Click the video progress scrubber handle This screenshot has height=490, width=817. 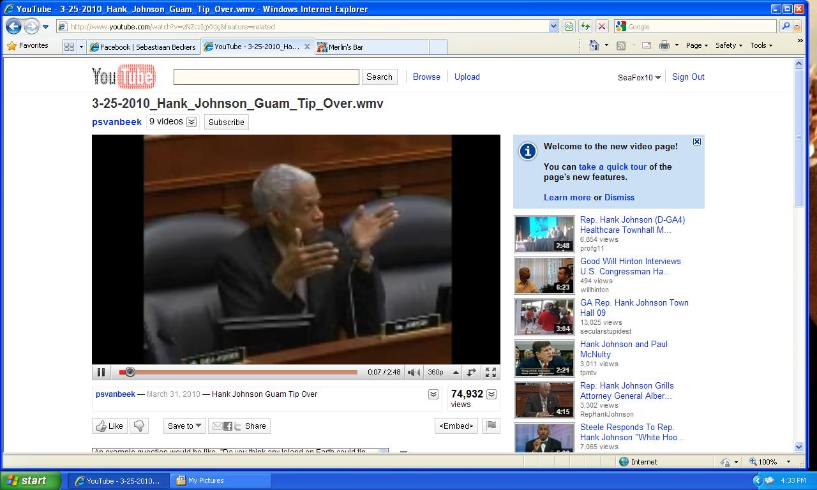[x=130, y=371]
